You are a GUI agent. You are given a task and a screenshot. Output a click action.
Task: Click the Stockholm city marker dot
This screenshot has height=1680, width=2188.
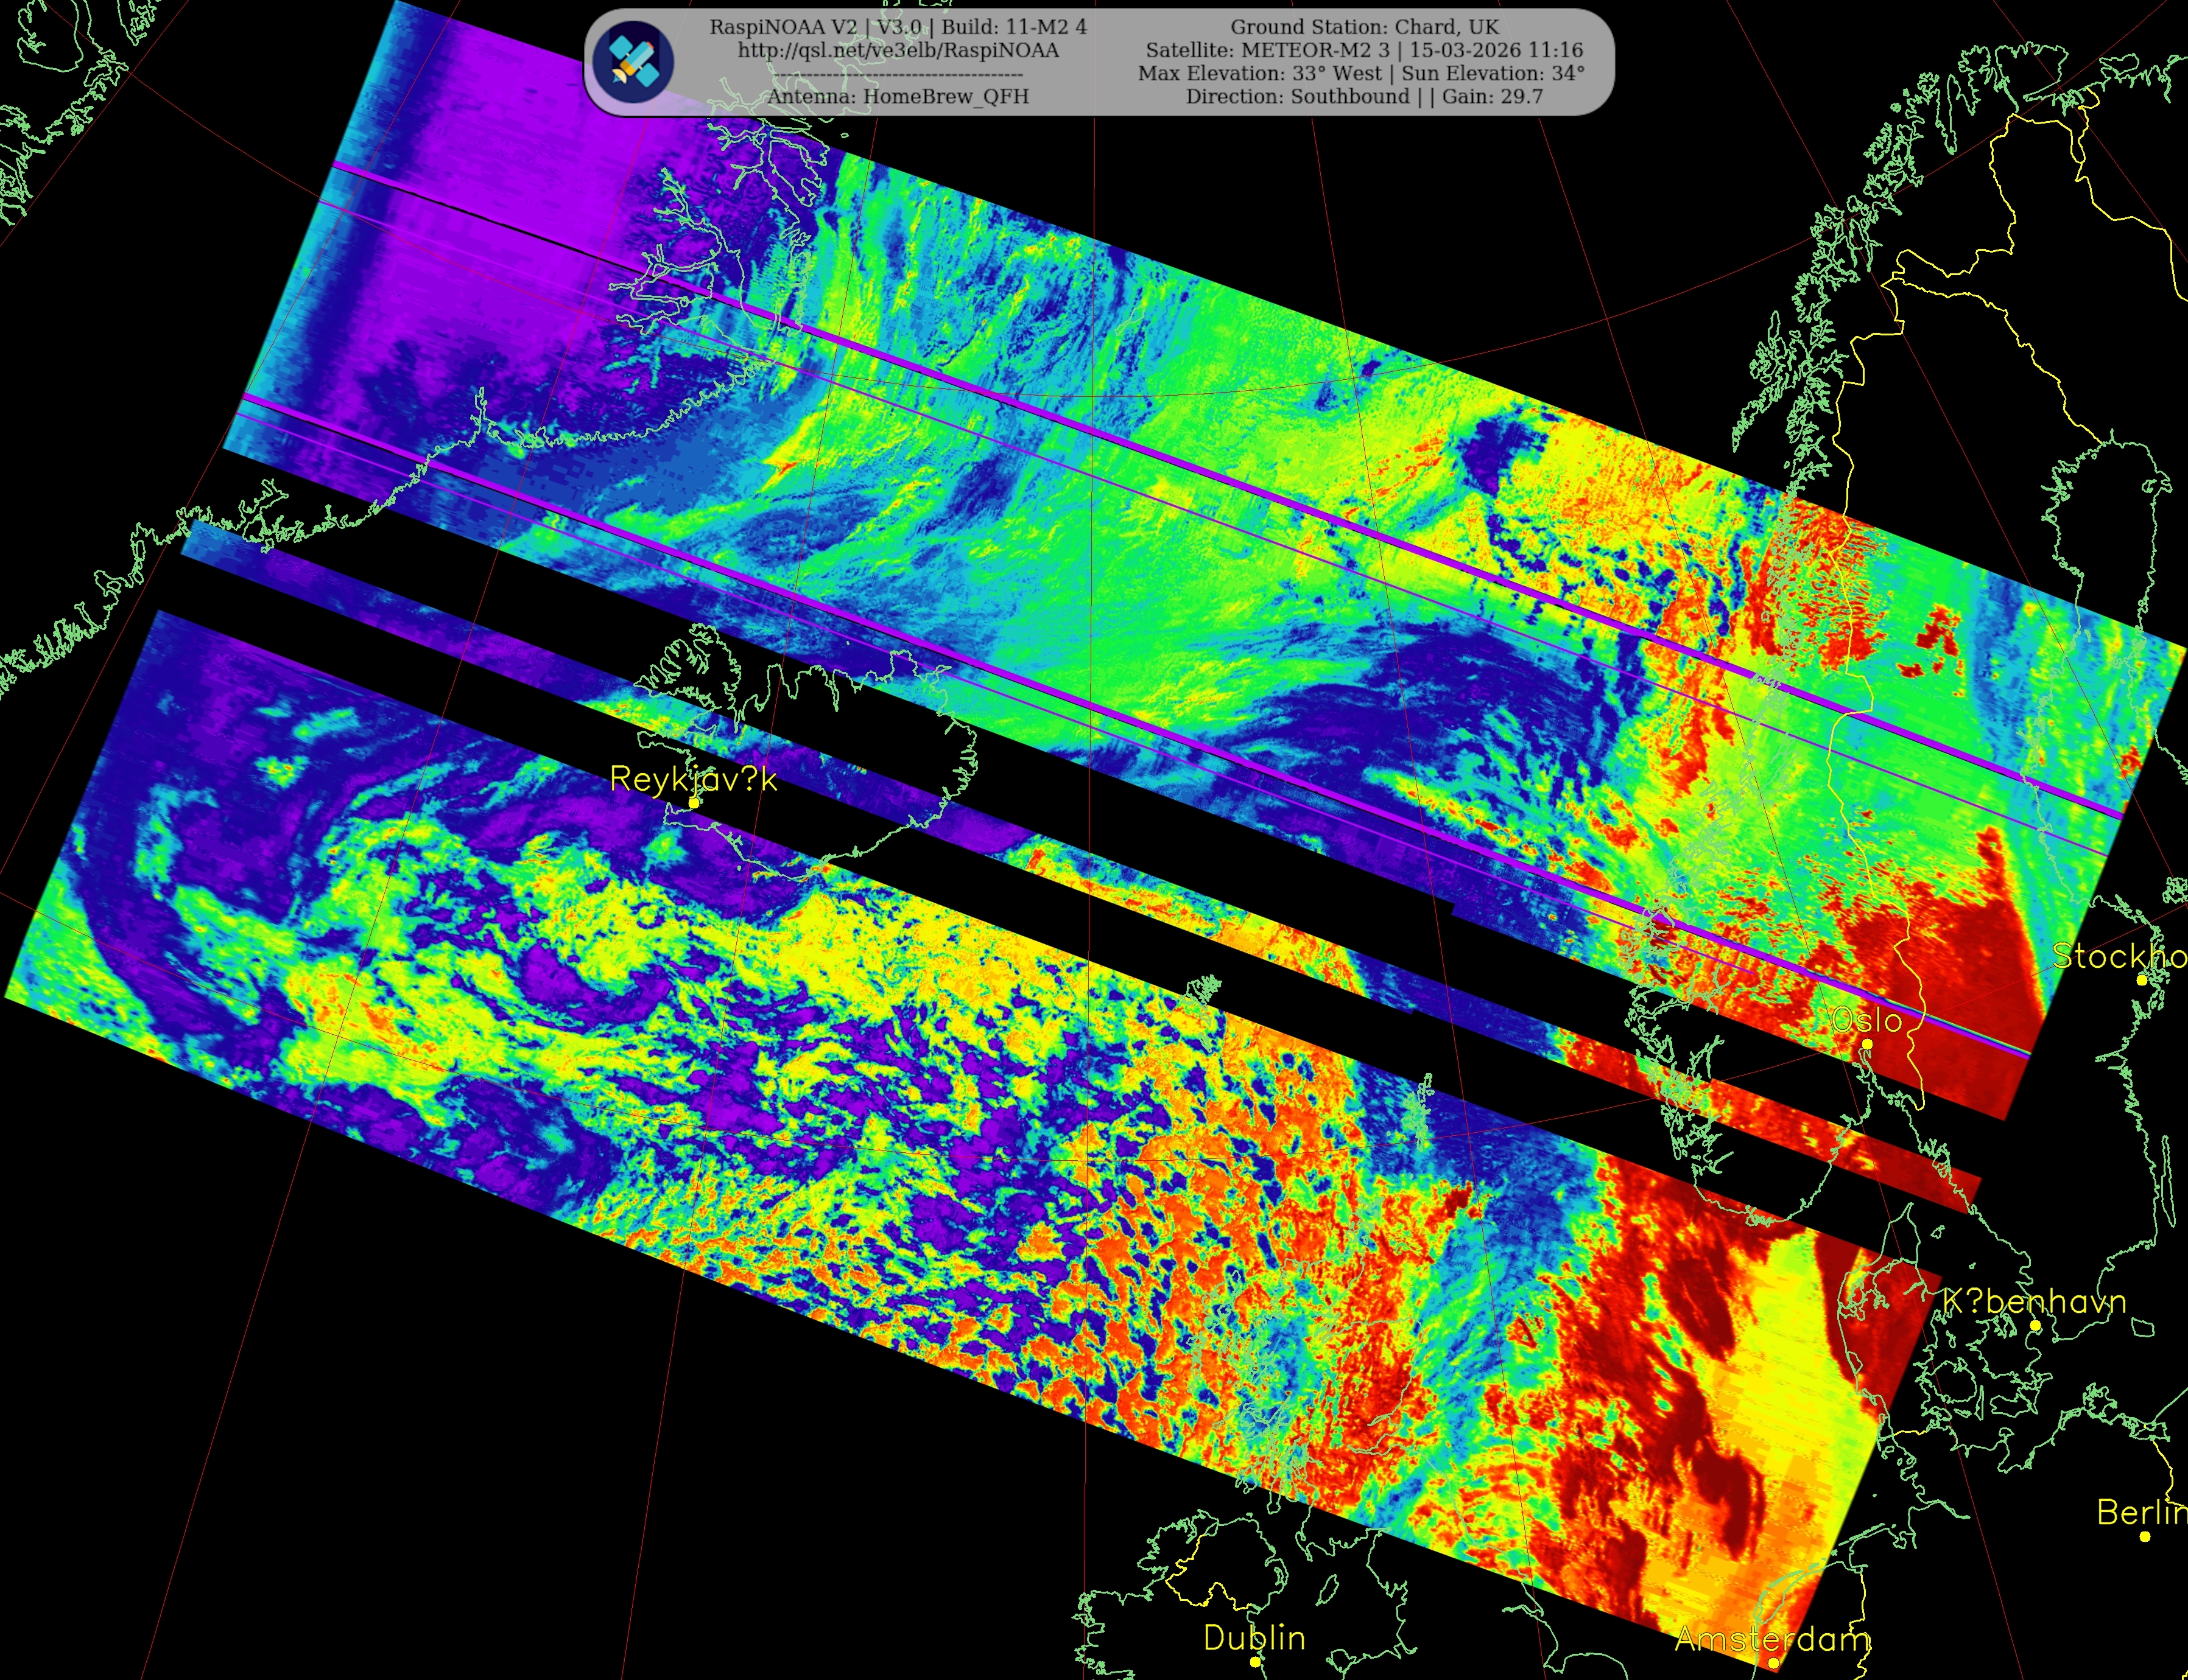coord(2142,980)
